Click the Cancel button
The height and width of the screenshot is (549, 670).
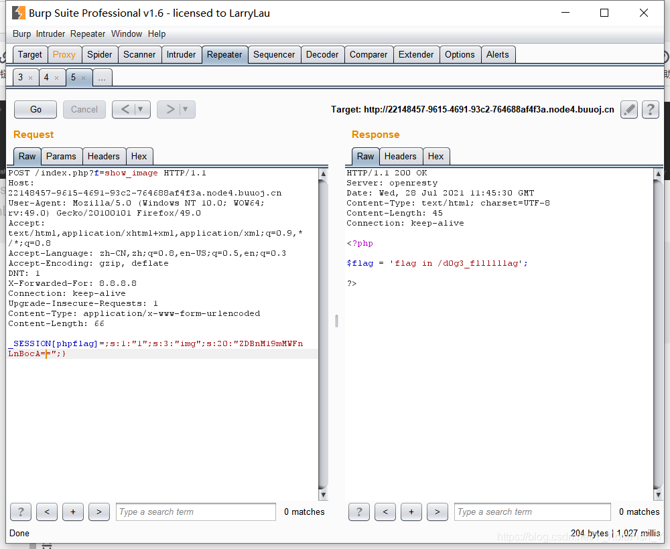[x=84, y=110]
